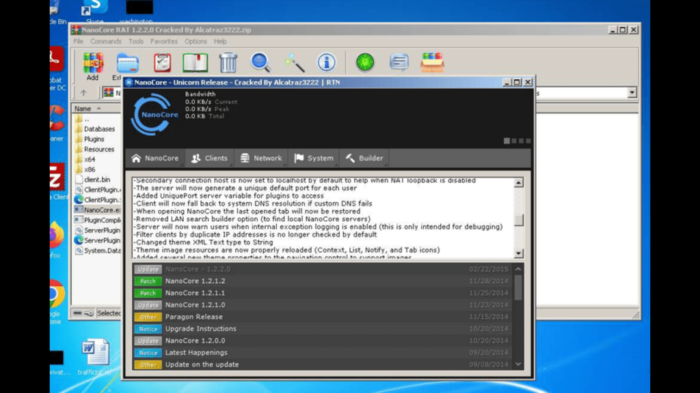
Task: Click changelog text scrollbar up arrow
Action: 518,183
